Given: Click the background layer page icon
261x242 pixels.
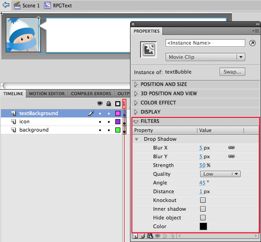Looking at the screenshot, I should pos(13,130).
